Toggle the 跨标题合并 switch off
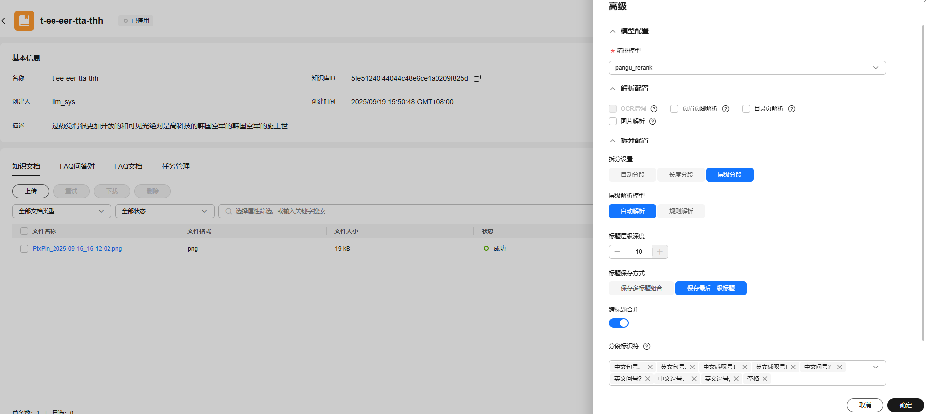 point(619,323)
